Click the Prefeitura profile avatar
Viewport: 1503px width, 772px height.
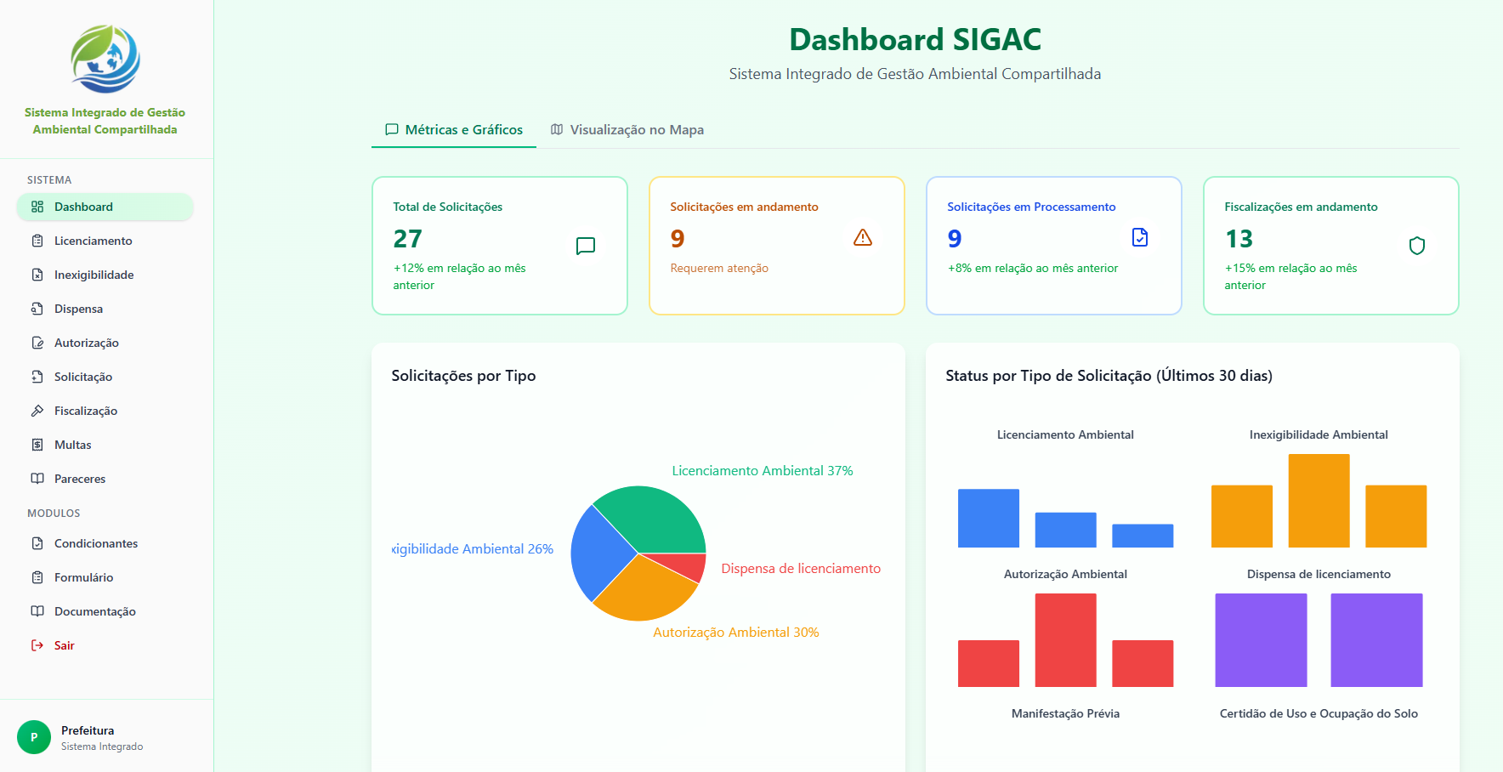pyautogui.click(x=34, y=737)
